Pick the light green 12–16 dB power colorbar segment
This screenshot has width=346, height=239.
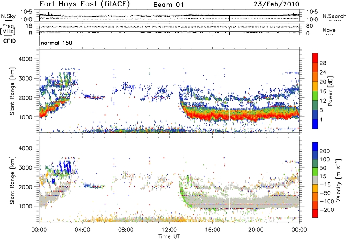pos(315,96)
